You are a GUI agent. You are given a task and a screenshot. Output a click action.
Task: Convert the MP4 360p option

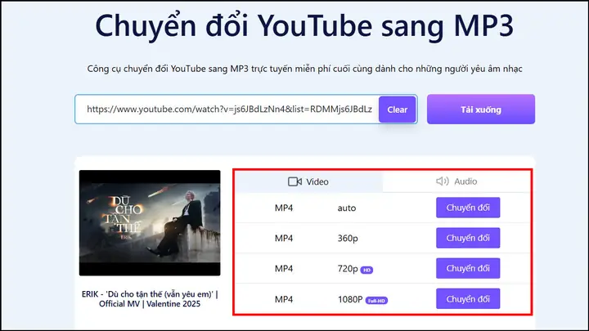coord(468,238)
